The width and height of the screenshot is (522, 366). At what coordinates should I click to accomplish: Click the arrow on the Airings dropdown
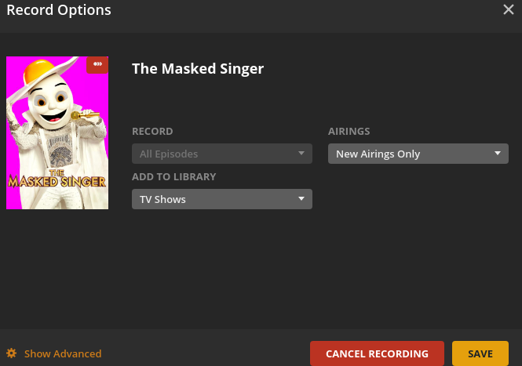[497, 154]
